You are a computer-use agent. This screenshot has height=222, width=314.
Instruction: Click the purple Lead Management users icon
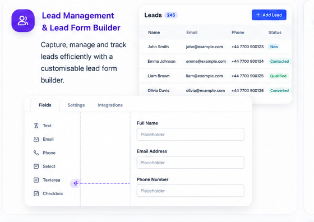(x=23, y=21)
